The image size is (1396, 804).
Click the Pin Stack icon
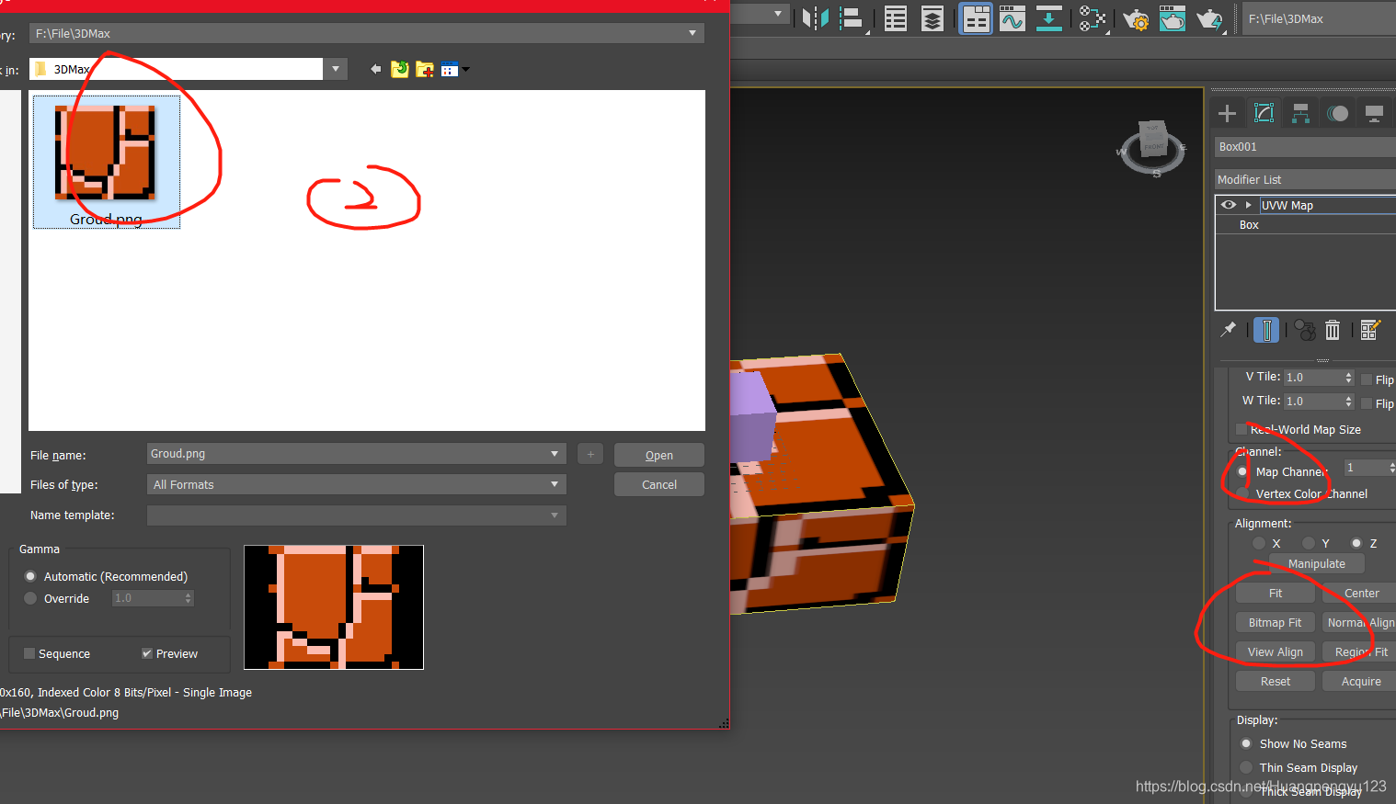click(1228, 329)
